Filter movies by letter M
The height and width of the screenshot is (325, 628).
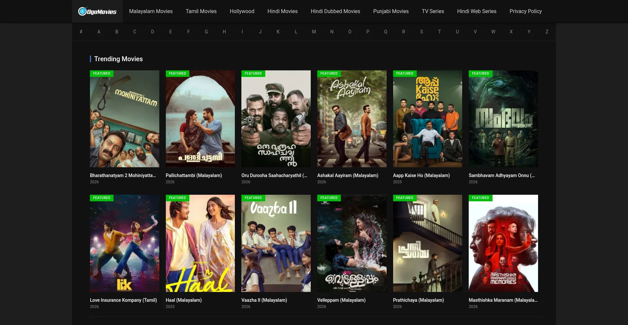pos(314,32)
